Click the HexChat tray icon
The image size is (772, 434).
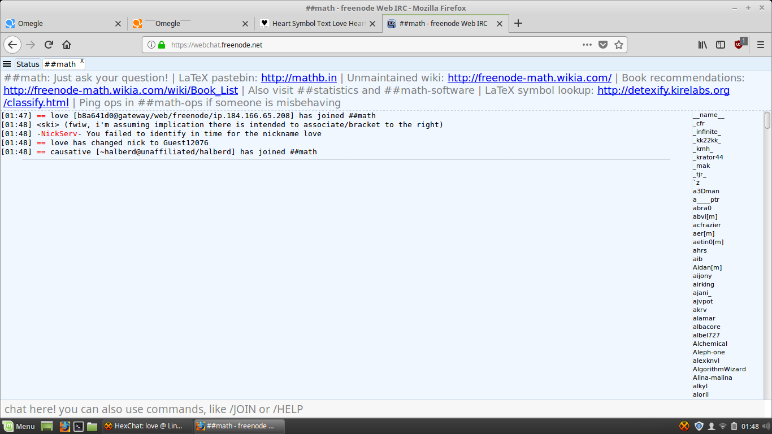click(x=684, y=426)
